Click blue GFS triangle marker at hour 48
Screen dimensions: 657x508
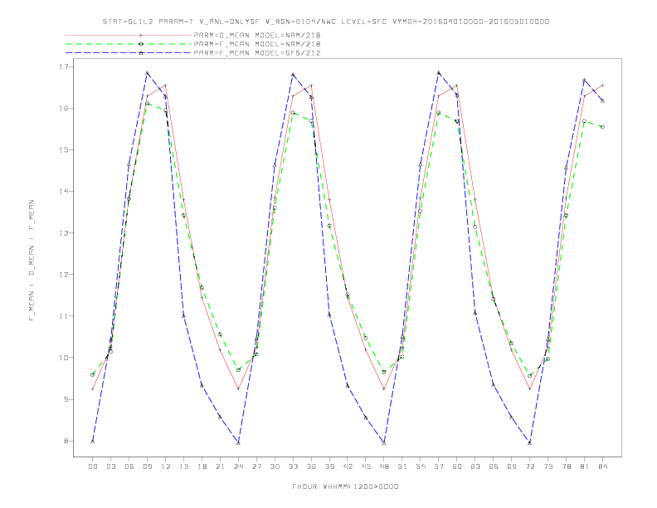(x=384, y=442)
